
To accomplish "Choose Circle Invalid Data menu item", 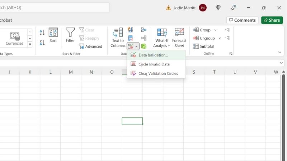I will pyautogui.click(x=154, y=64).
